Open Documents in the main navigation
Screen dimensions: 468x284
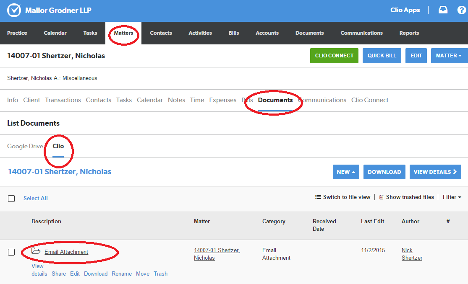(x=309, y=33)
